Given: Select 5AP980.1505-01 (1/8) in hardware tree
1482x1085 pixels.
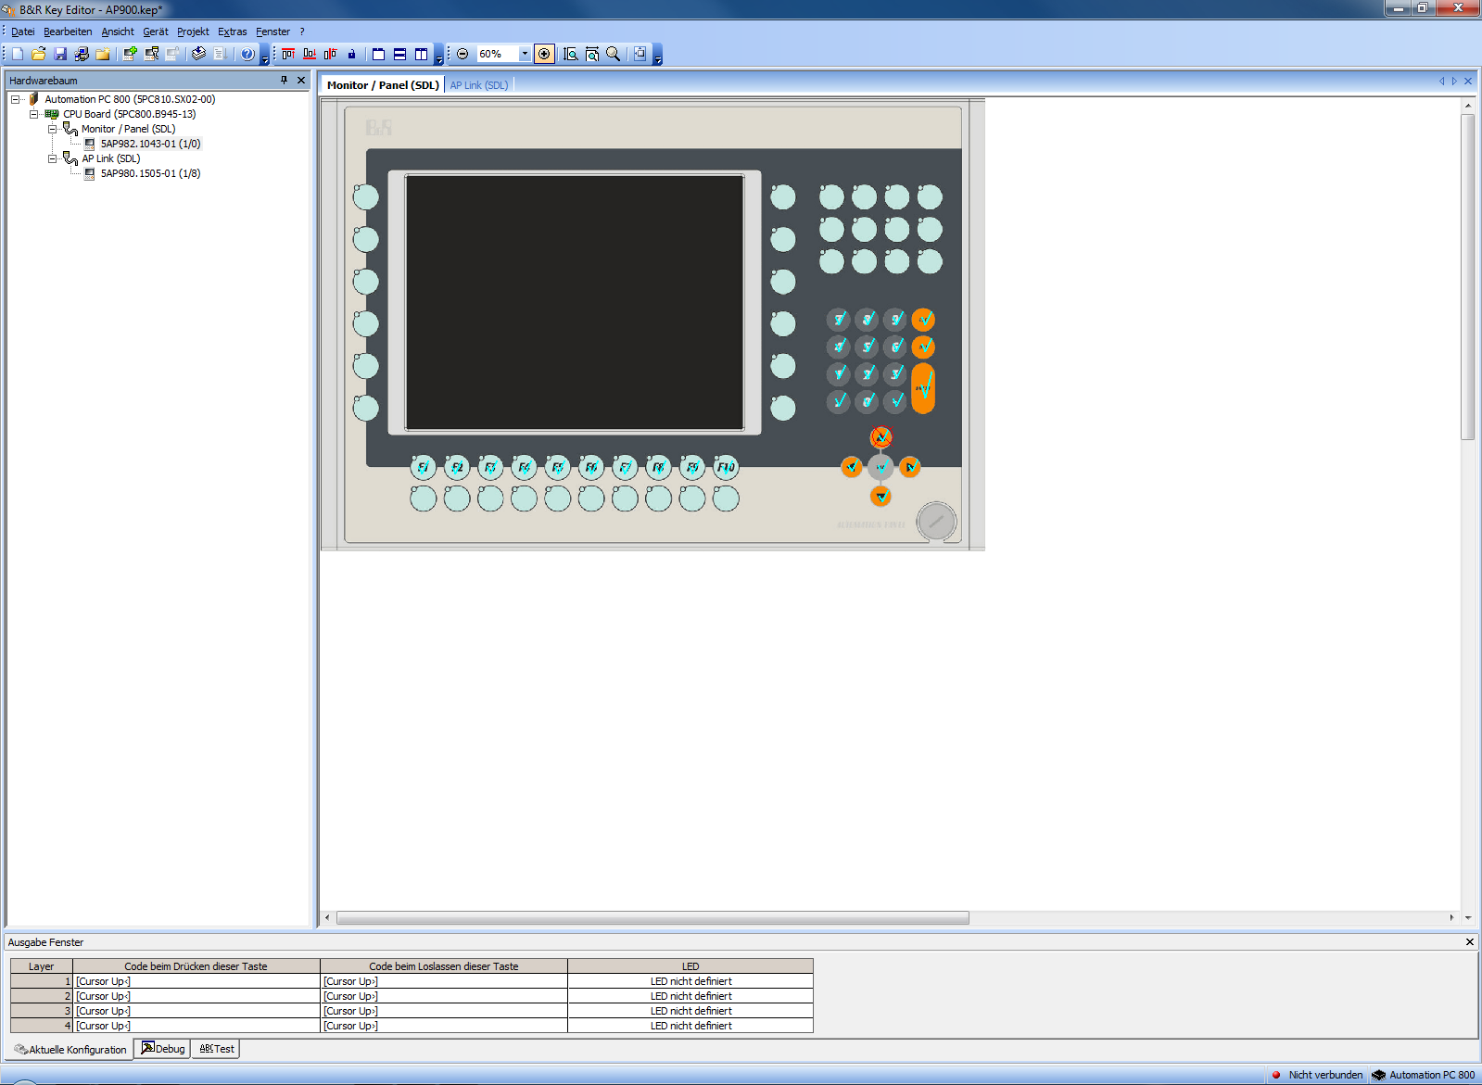Looking at the screenshot, I should tap(150, 173).
